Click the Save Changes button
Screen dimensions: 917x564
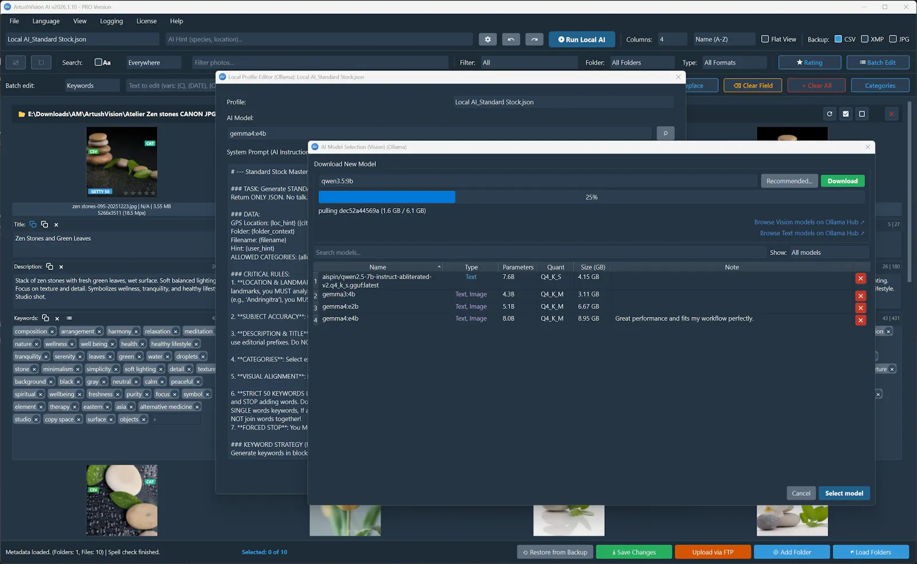click(x=634, y=552)
